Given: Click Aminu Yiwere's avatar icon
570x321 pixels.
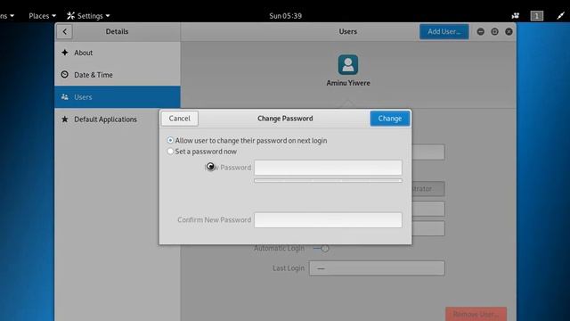Looking at the screenshot, I should (x=348, y=65).
